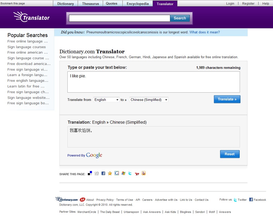273x222 pixels.
Task: Share page via Digg icon
Action: tap(96, 173)
